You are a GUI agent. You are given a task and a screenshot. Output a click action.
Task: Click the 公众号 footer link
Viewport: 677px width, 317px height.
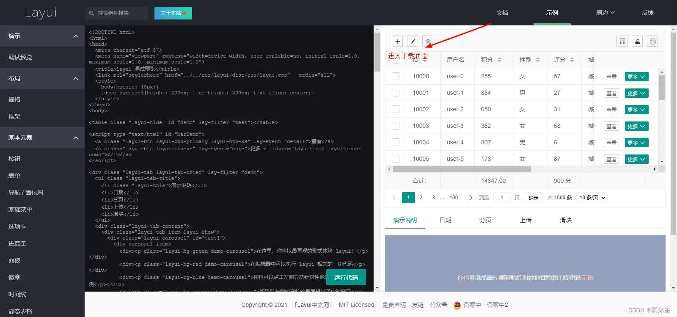point(438,305)
